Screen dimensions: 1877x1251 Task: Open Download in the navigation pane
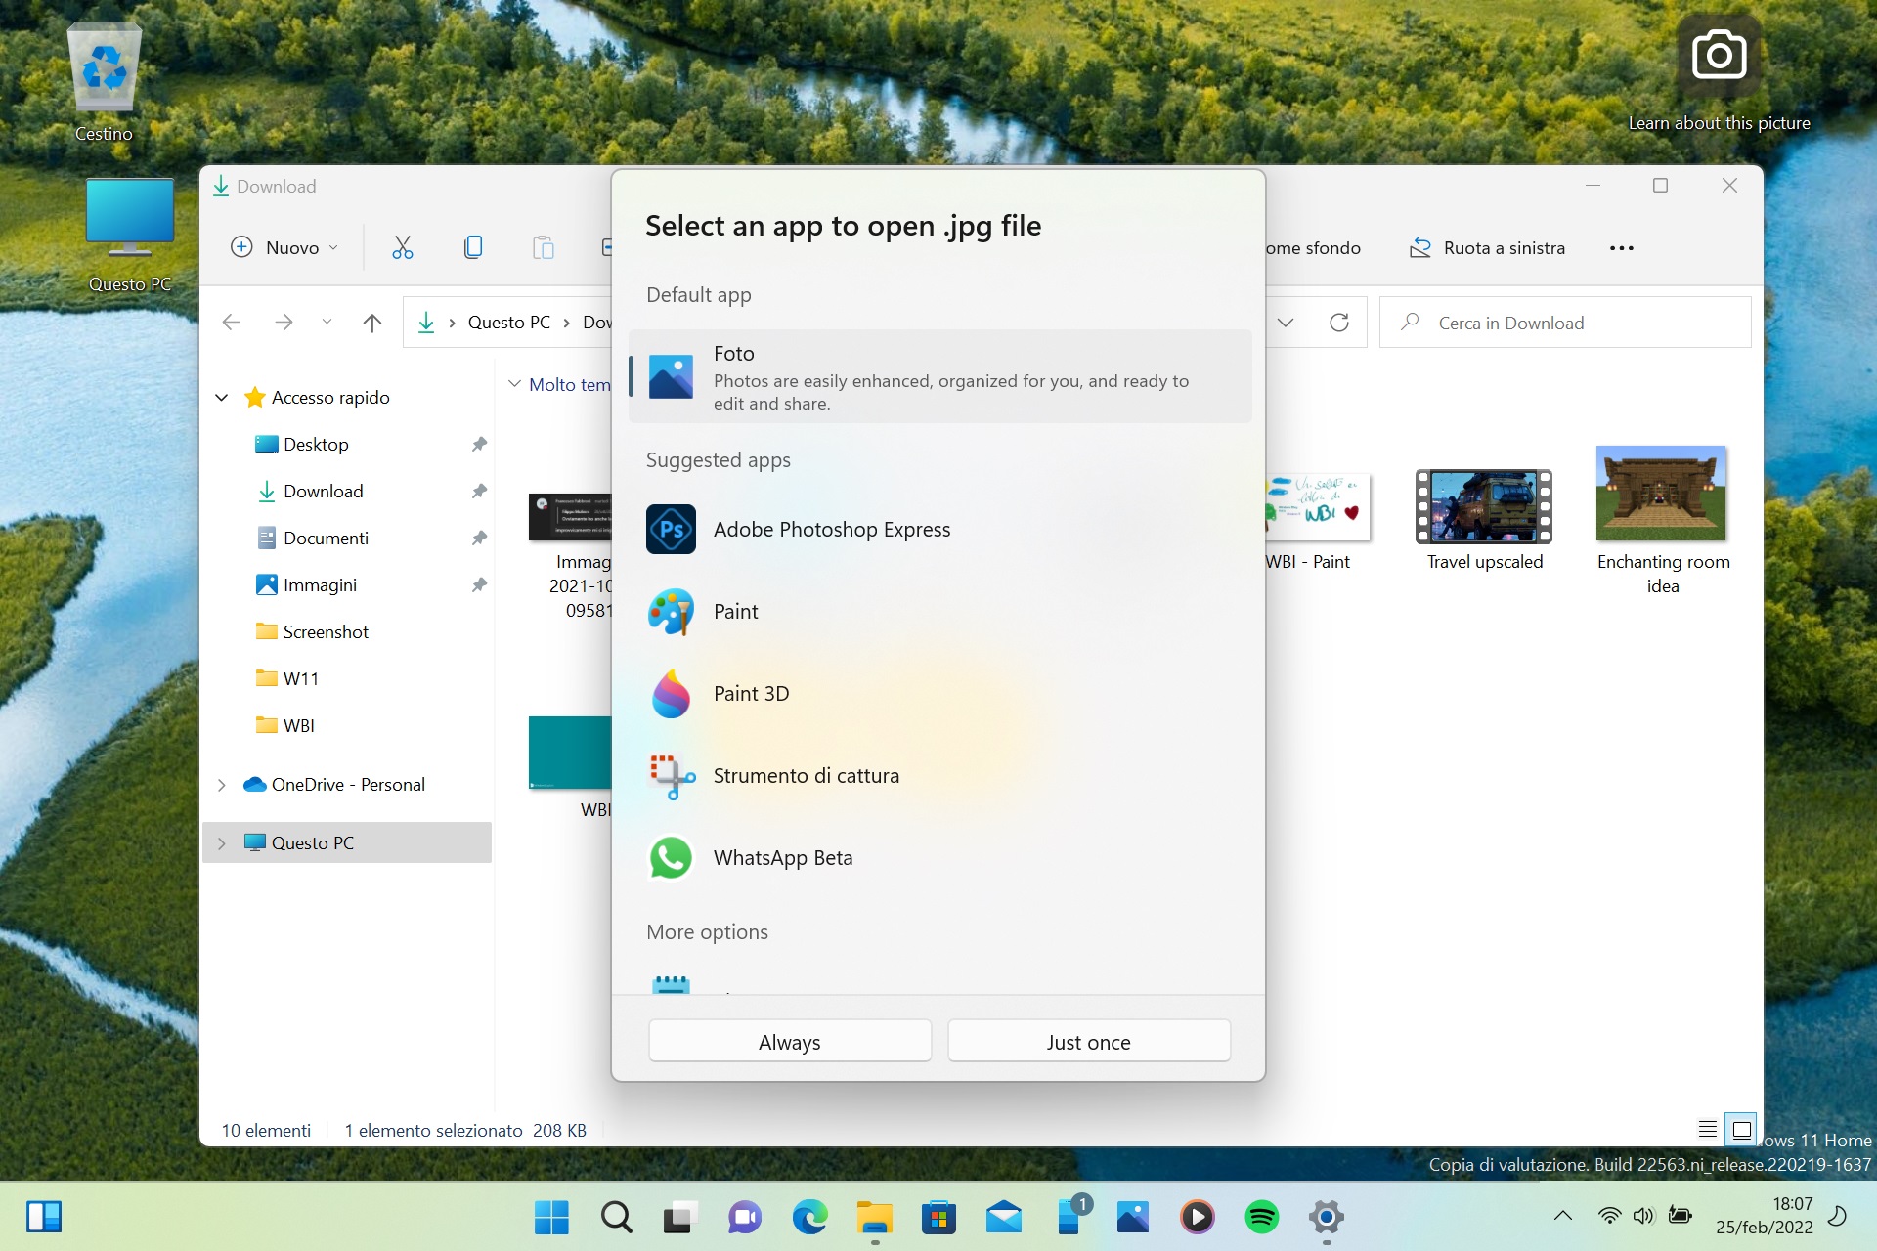click(x=323, y=491)
